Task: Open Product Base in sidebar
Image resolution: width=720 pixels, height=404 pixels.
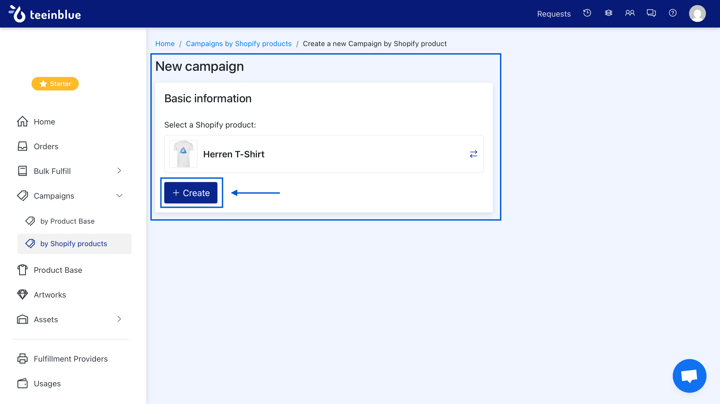Action: click(58, 270)
